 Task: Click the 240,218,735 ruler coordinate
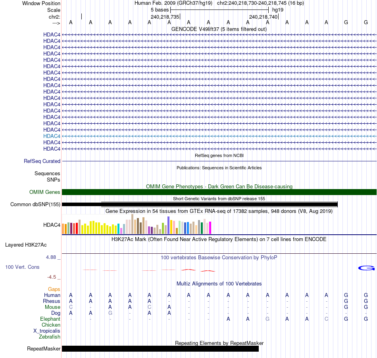165,17
